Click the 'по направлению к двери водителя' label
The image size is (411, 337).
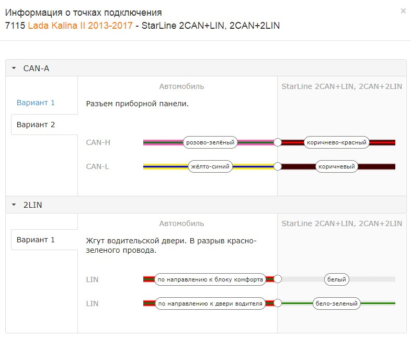point(210,303)
